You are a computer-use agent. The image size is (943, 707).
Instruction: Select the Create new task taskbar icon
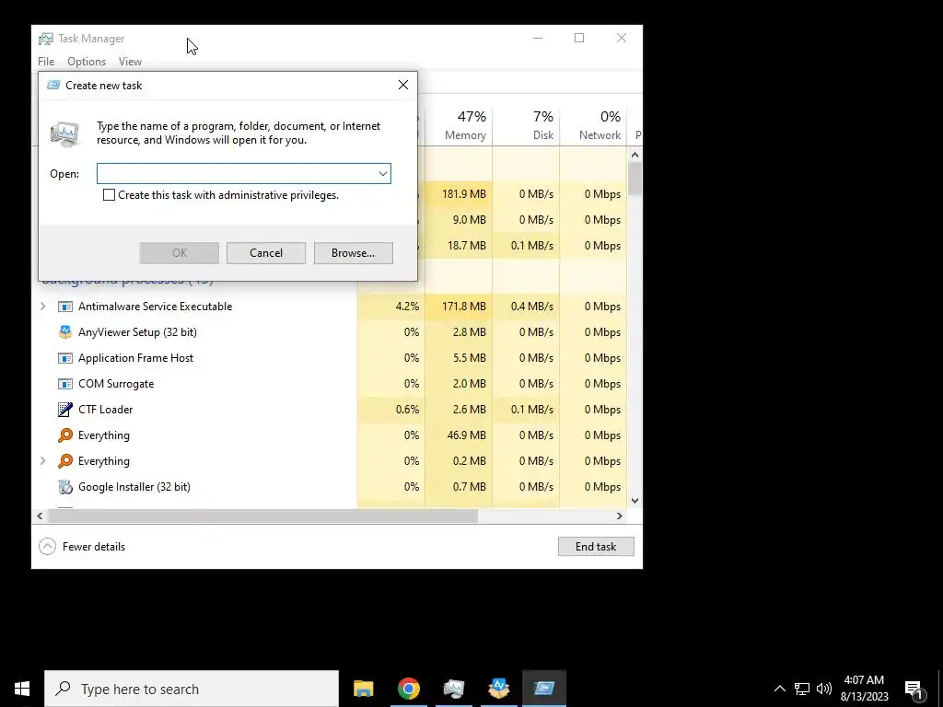[544, 689]
